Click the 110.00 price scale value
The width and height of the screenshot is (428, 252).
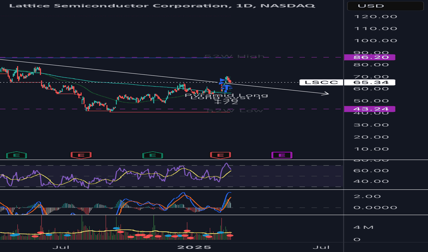tap(375, 28)
